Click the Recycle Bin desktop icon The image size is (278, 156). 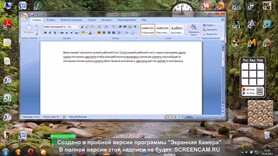[267, 135]
